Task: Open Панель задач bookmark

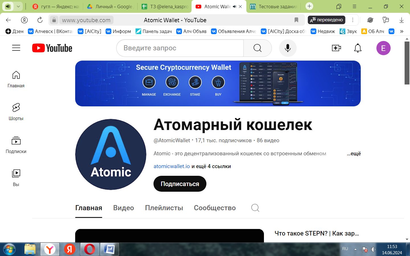Action: tap(153, 31)
